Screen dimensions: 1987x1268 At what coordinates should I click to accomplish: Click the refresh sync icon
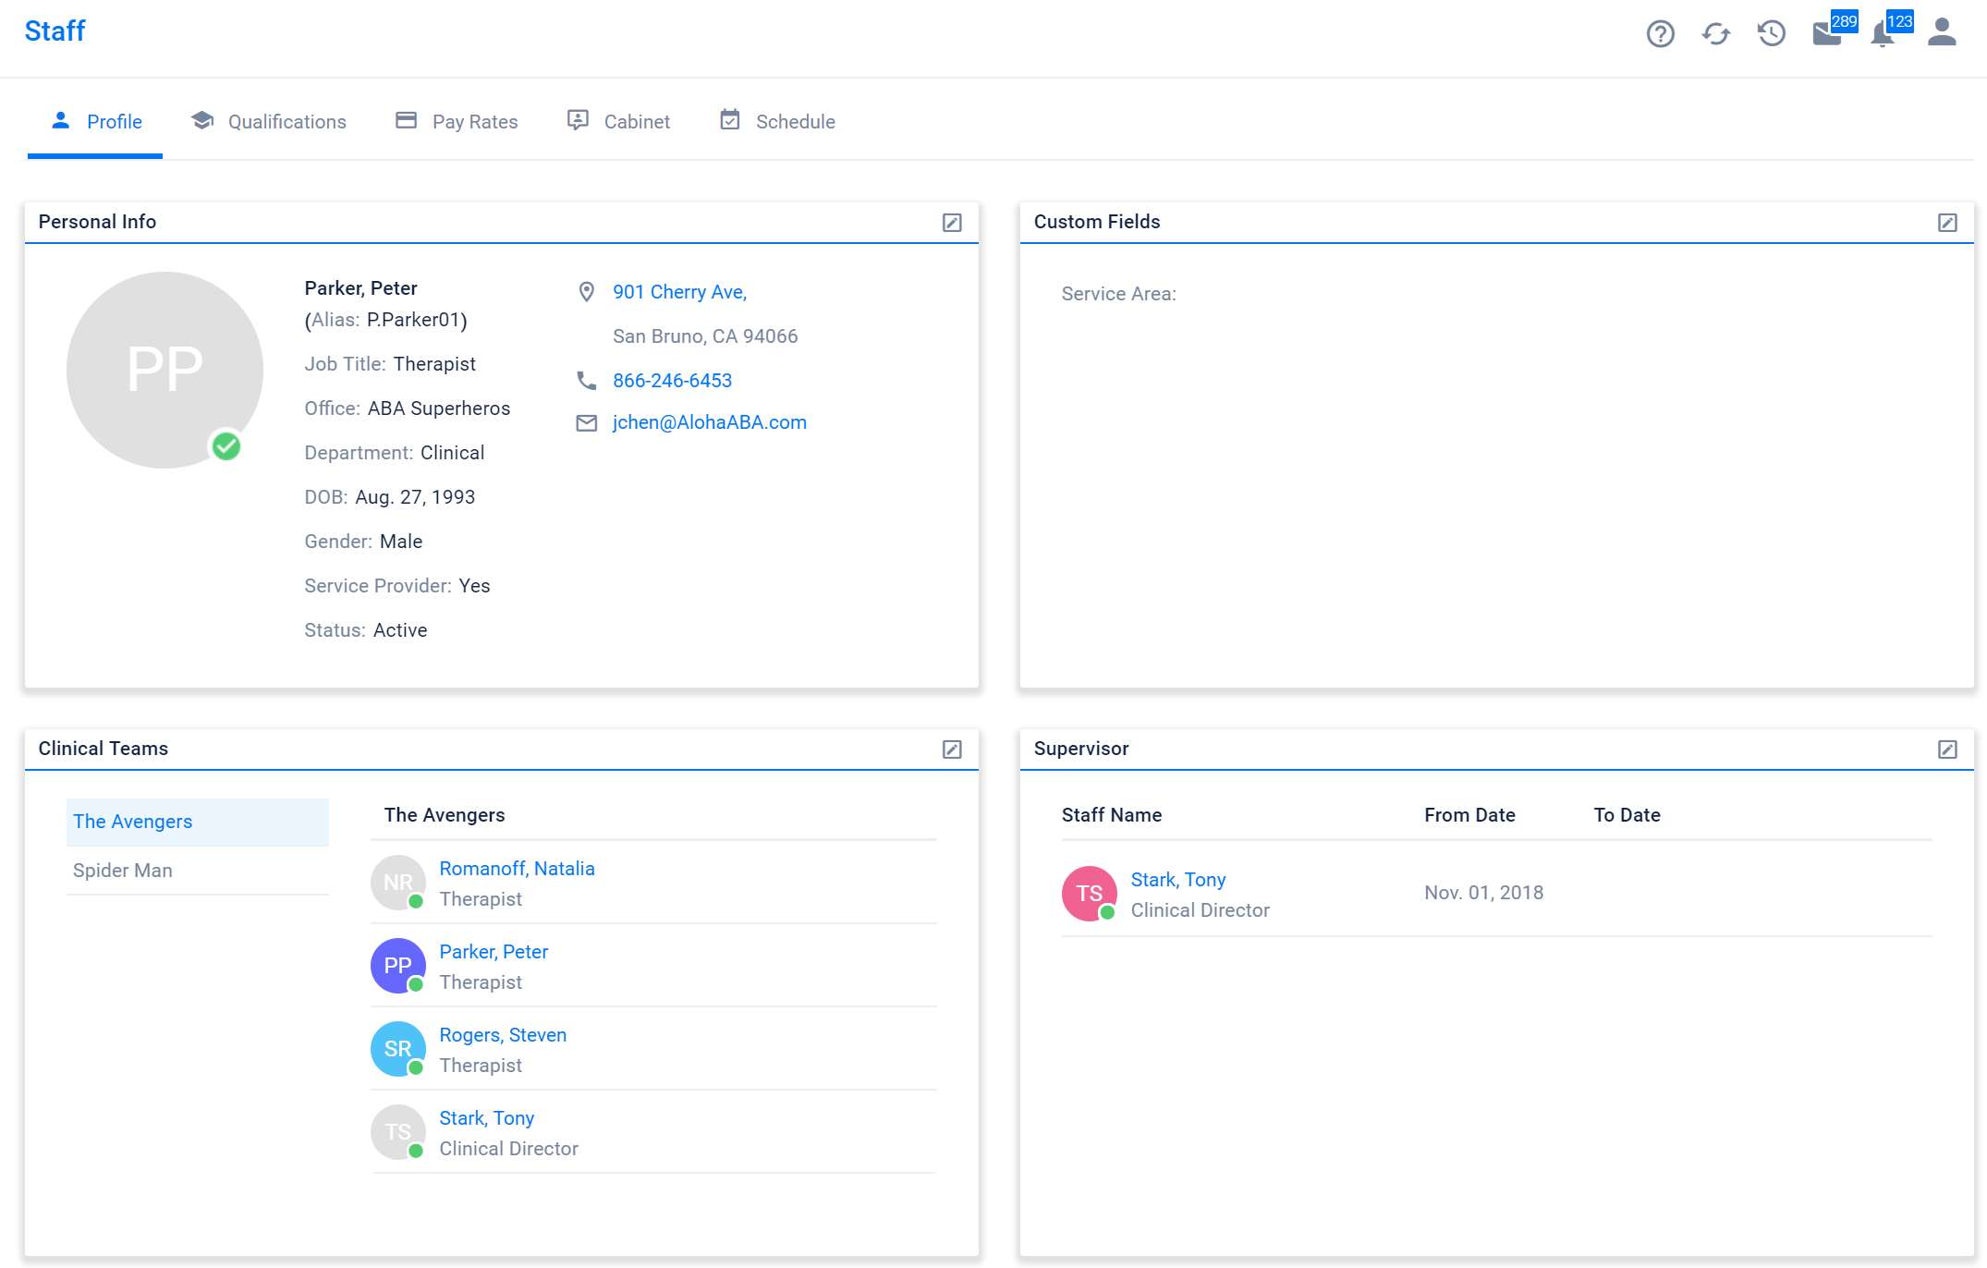pyautogui.click(x=1715, y=34)
